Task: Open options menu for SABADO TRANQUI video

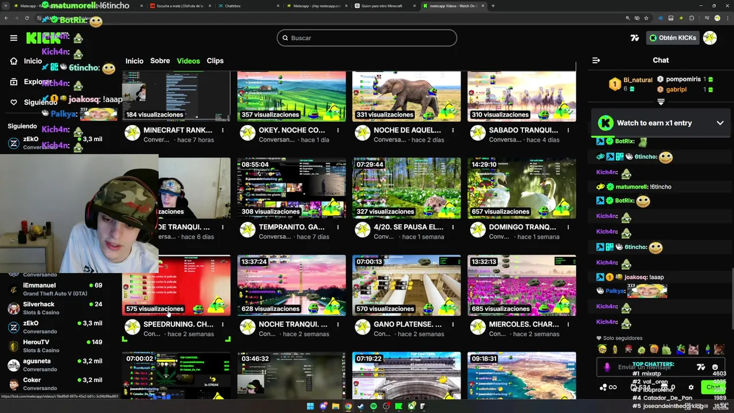Action: [x=568, y=130]
